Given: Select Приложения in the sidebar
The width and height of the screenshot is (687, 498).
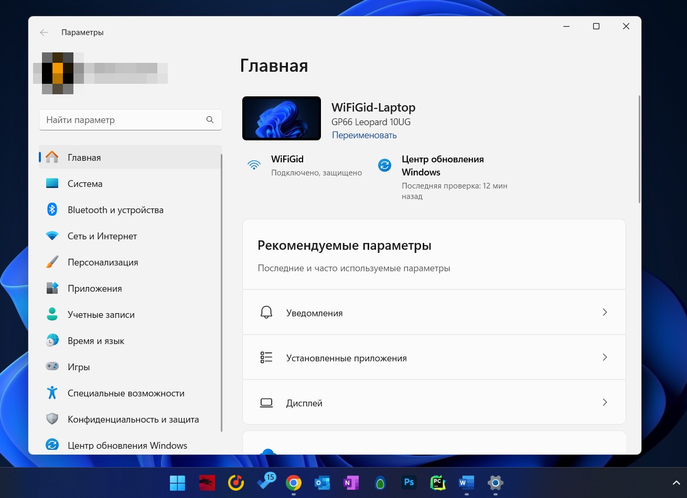Looking at the screenshot, I should pyautogui.click(x=131, y=288).
